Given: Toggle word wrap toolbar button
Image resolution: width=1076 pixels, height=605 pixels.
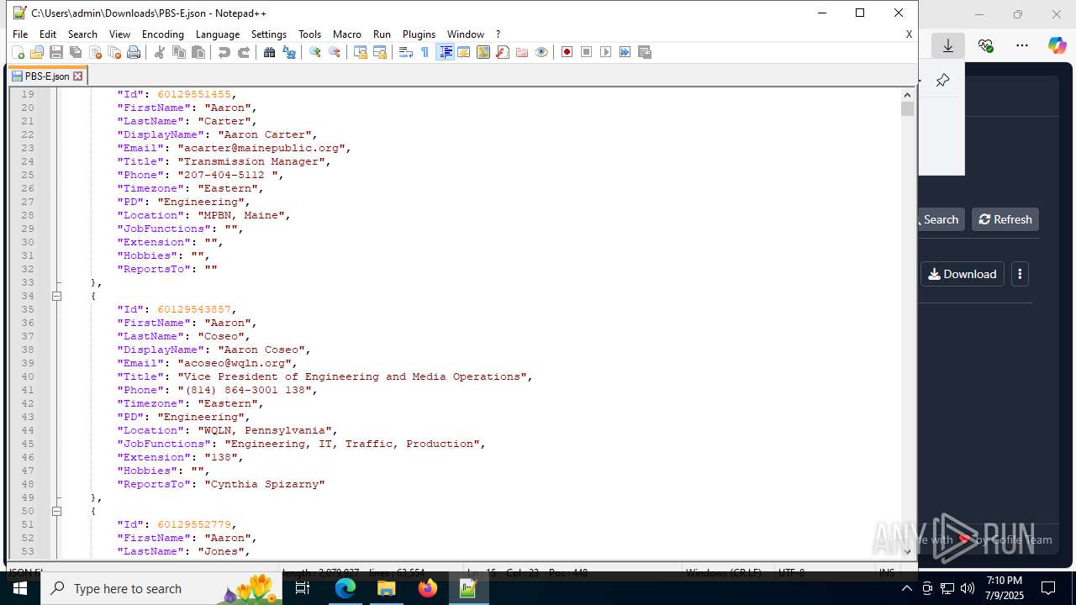Looking at the screenshot, I should click(406, 52).
